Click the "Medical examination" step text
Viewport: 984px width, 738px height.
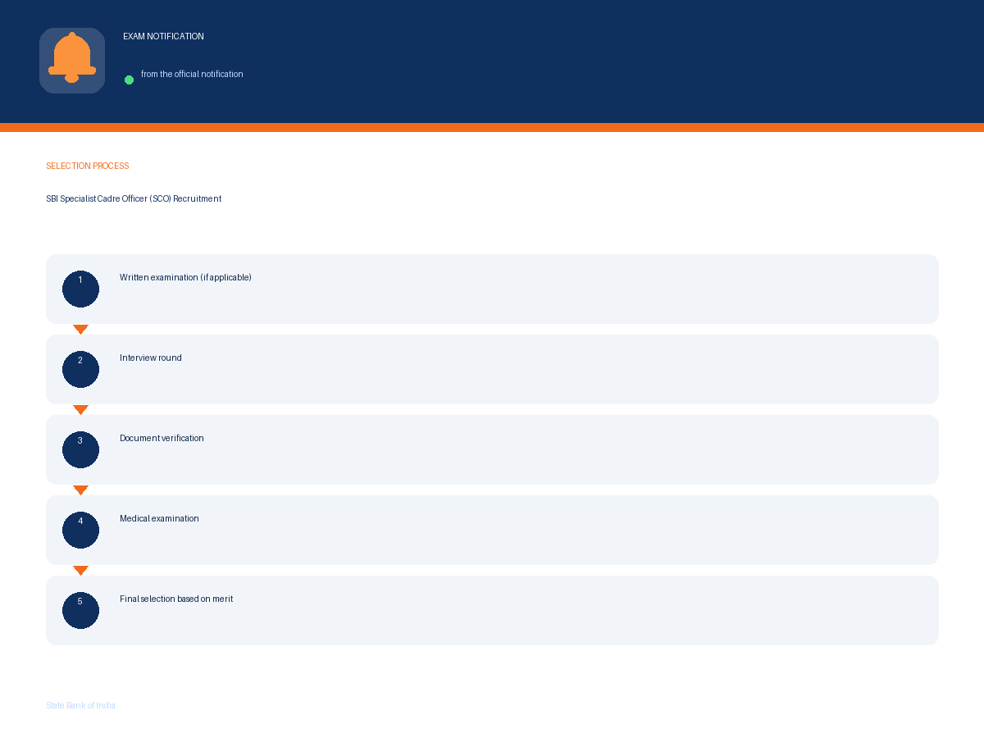coord(159,518)
